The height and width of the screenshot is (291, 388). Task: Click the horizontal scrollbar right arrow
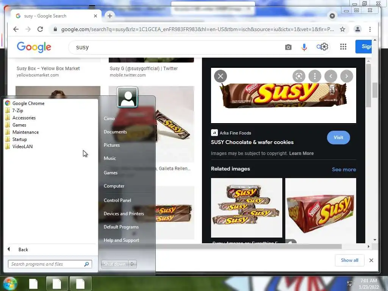coord(368,246)
